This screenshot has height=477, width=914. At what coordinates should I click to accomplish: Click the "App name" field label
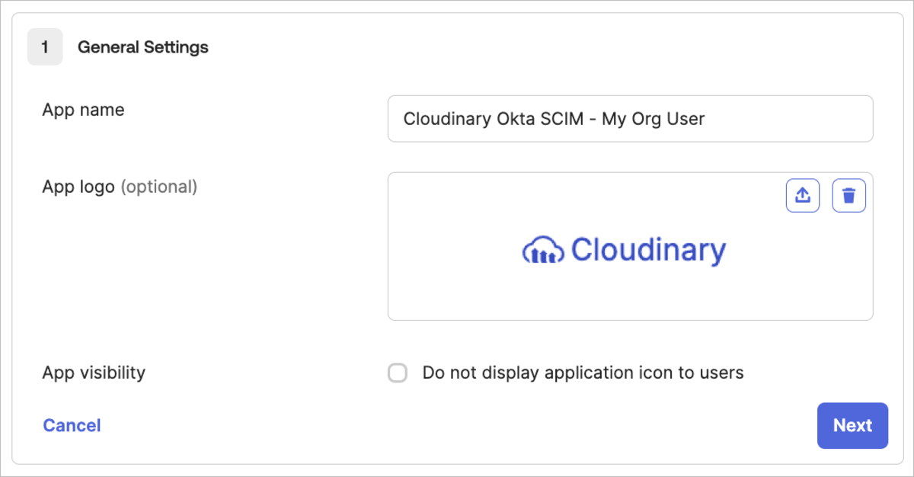[83, 110]
